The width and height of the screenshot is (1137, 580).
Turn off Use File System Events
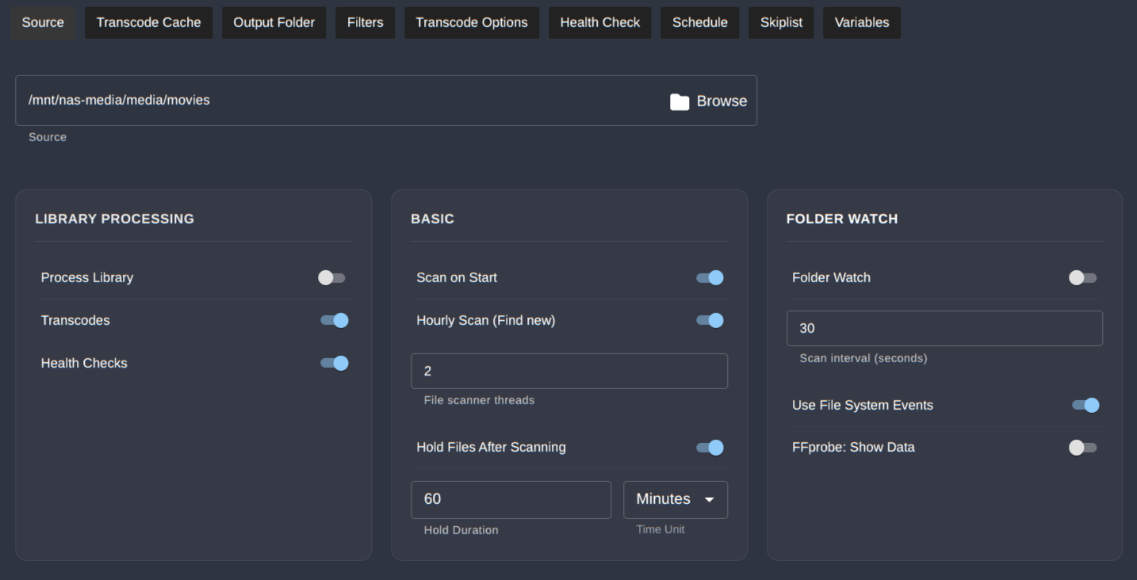click(1085, 405)
